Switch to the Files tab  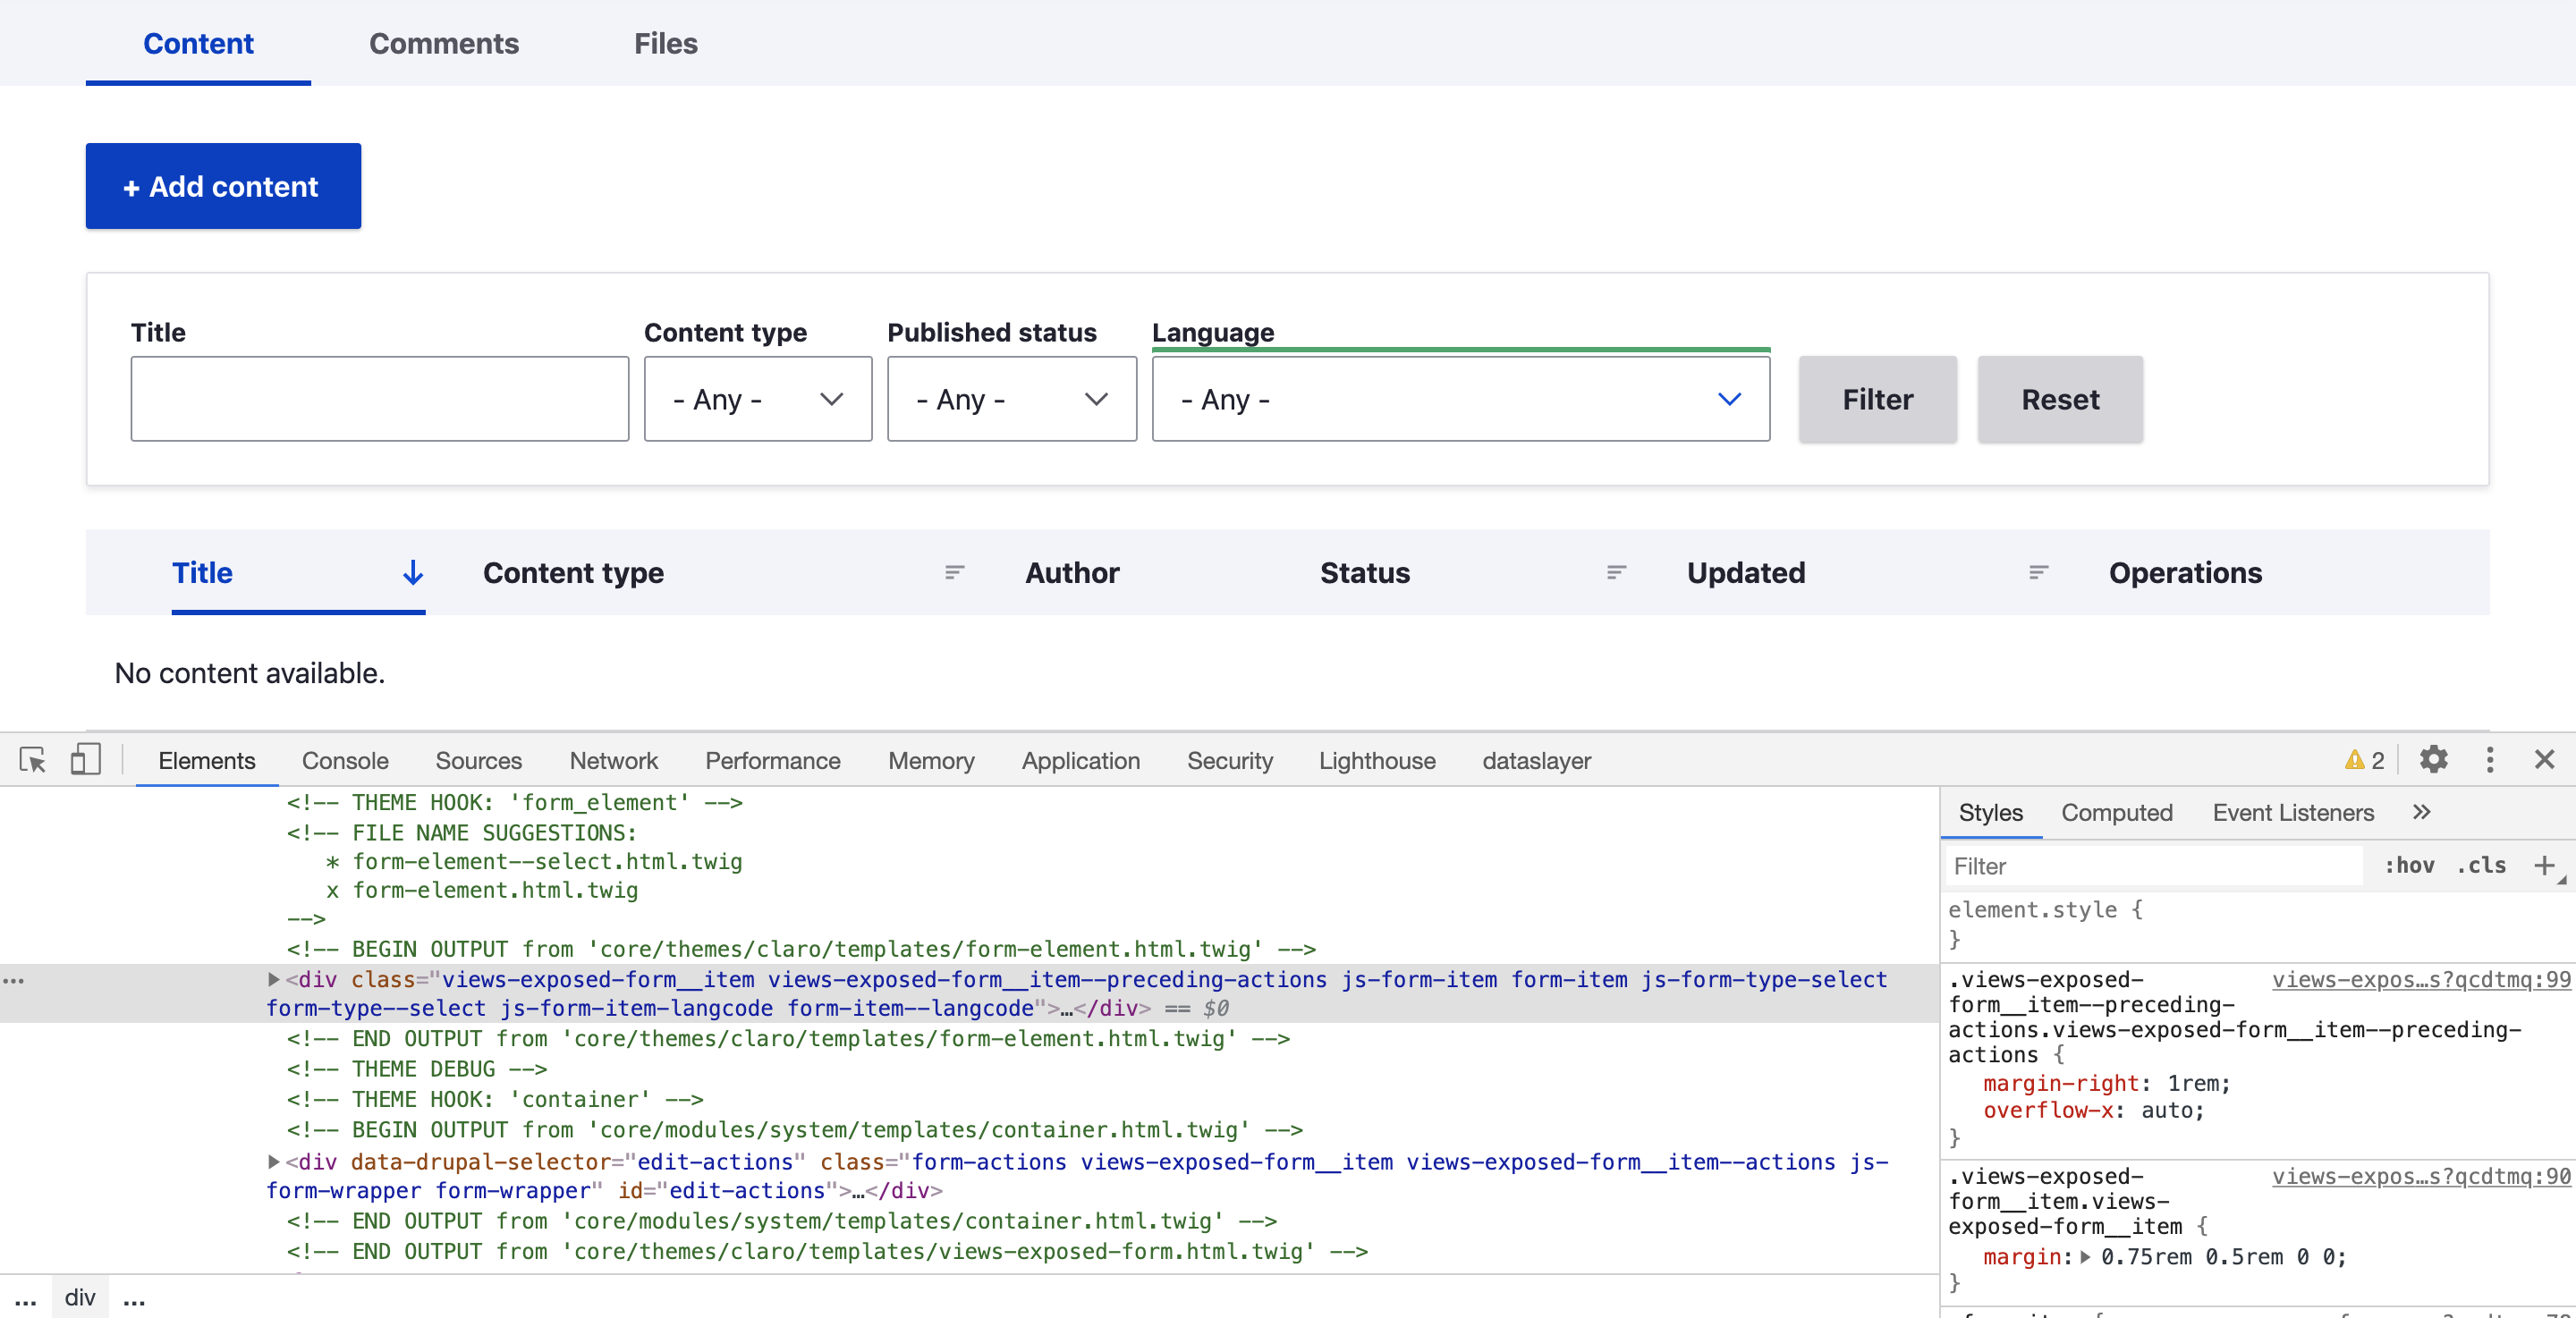click(x=666, y=43)
